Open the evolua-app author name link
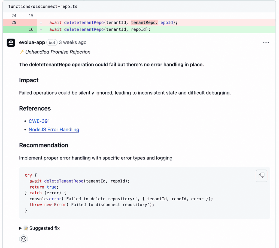 32,43
